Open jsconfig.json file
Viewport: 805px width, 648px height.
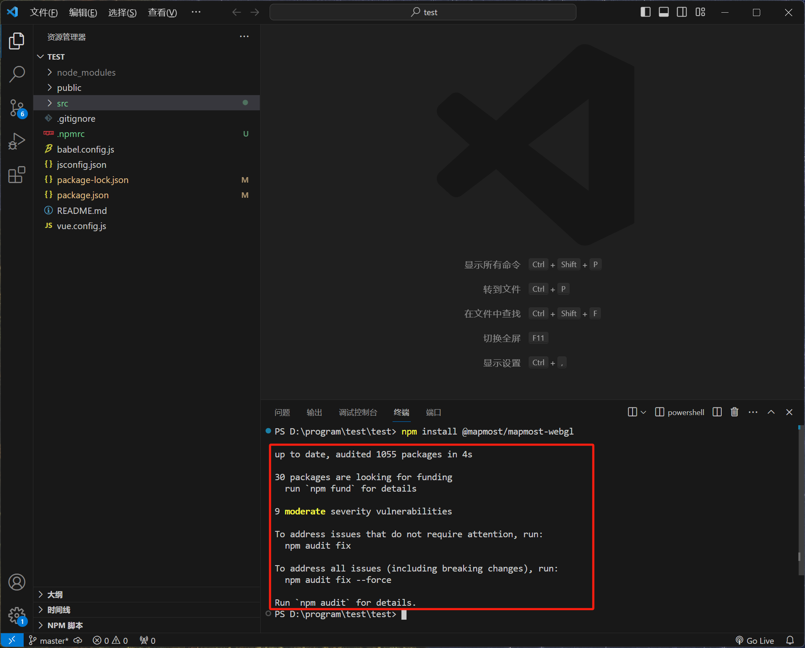[147, 164]
